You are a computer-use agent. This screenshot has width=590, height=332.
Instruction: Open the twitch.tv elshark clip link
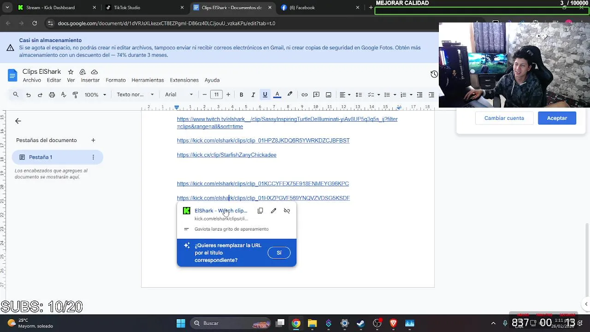(x=287, y=123)
